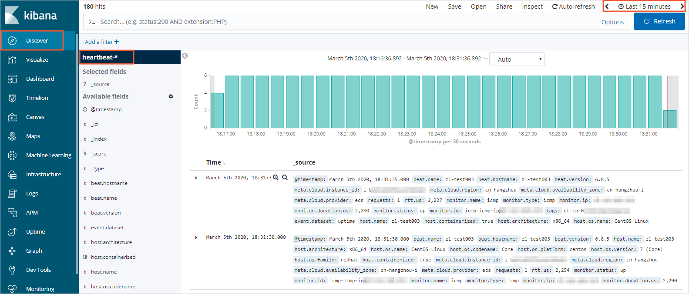Collapse the fields sidebar with arrow icon
This screenshot has height=294, width=689.
[185, 56]
